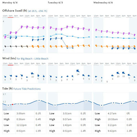This screenshot has height=137, width=137.
Task: Open the Future Tide Predictions link
Action: point(27,89)
